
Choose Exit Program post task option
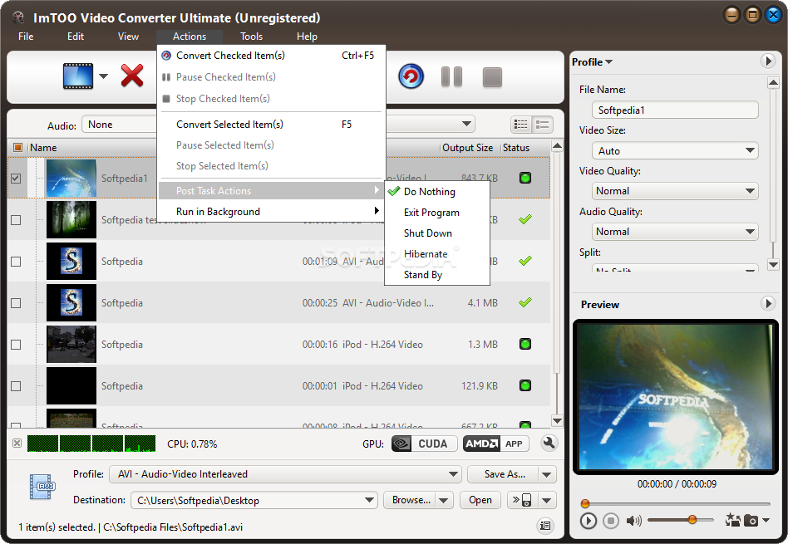click(x=437, y=213)
